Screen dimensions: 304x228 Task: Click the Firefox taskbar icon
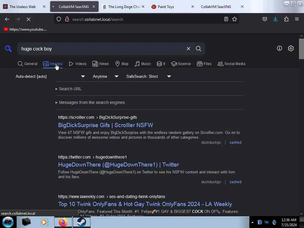click(63, 222)
